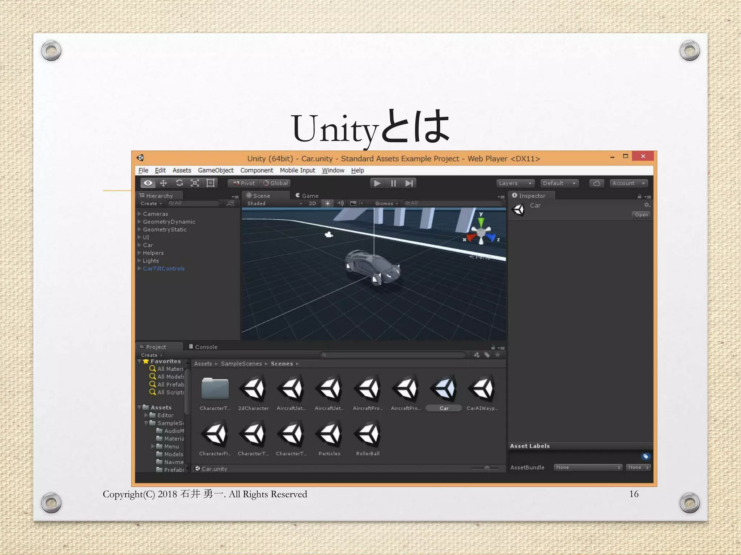This screenshot has width=741, height=555.
Task: Open the AssetBundle None dropdown
Action: point(588,467)
